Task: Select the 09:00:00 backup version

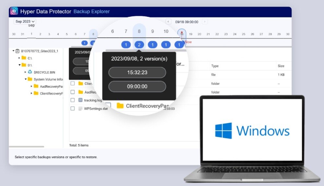Action: pyautogui.click(x=137, y=86)
